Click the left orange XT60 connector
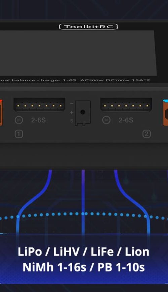Image resolution: width=168 pixels, height=292 pixels. coord(1,113)
